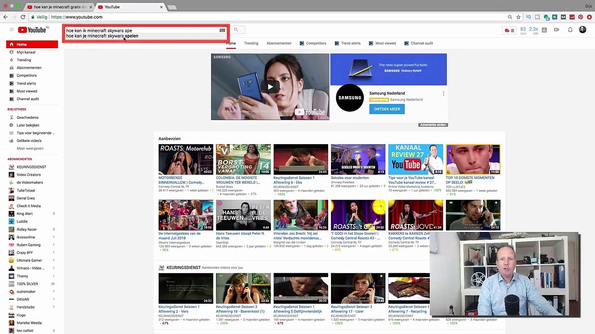Open the Channel audit tab in the top bar
The height and width of the screenshot is (334, 595).
click(x=419, y=43)
